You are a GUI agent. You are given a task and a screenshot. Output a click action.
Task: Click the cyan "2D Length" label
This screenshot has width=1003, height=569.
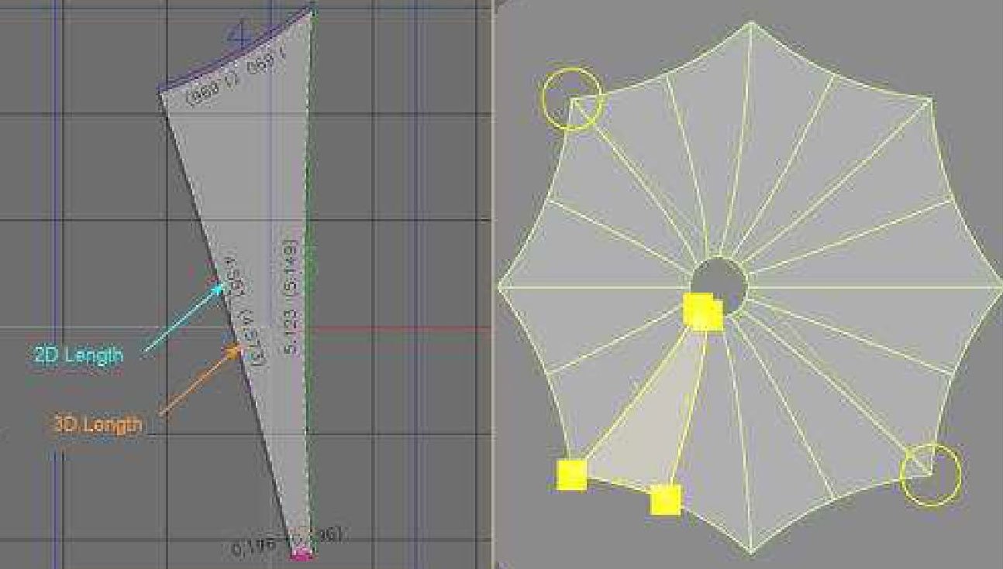point(78,356)
